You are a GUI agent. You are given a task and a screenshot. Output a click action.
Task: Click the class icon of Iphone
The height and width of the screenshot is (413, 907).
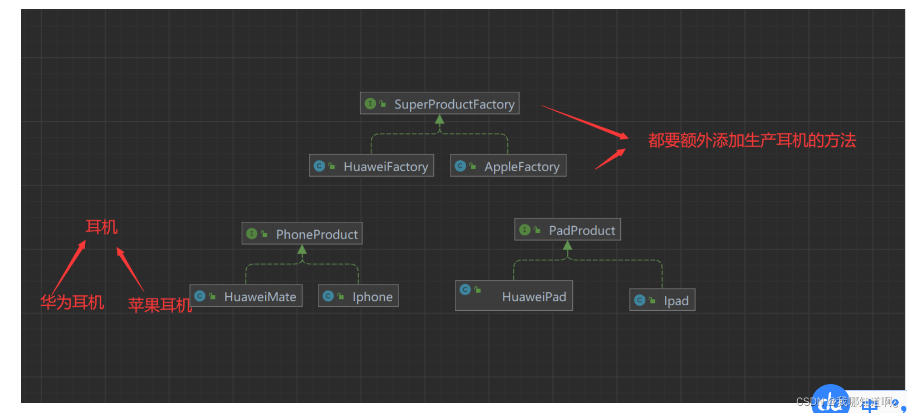(328, 296)
